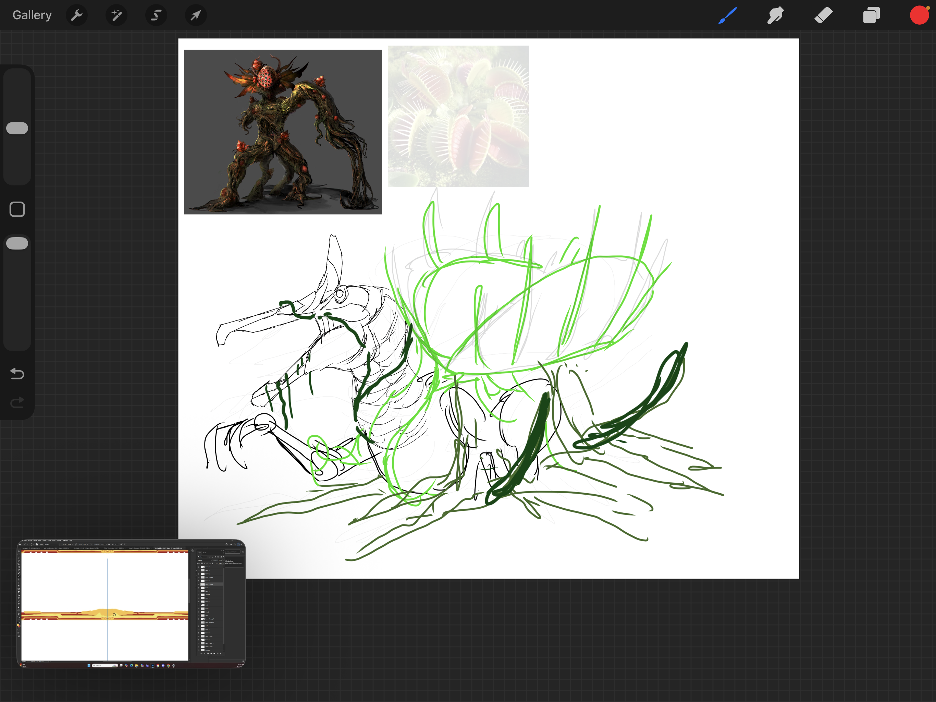Image resolution: width=936 pixels, height=702 pixels.
Task: Open the Actions wrench menu
Action: pos(77,15)
